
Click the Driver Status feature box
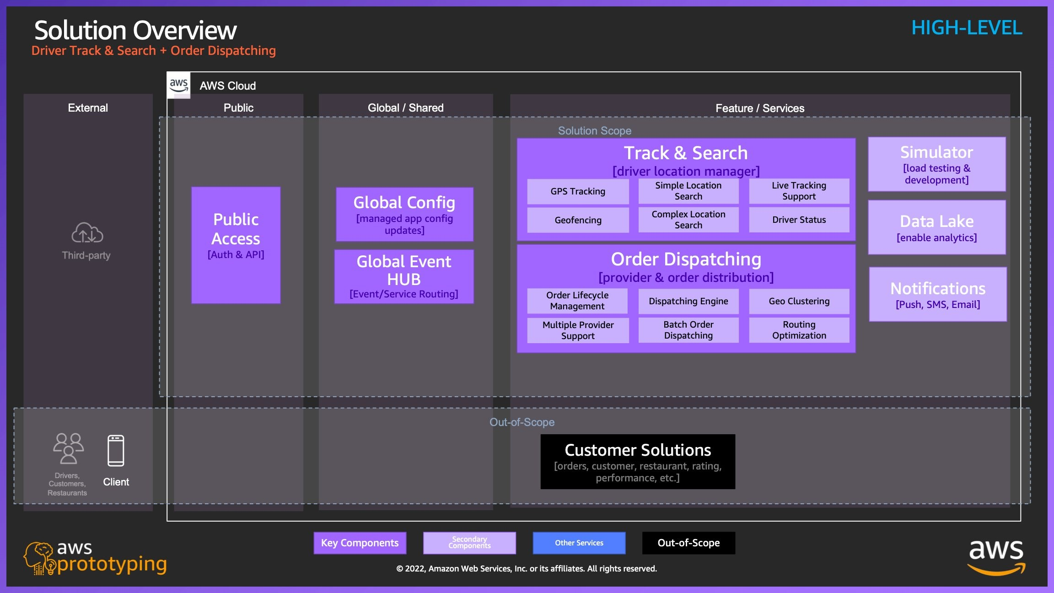[x=799, y=220]
